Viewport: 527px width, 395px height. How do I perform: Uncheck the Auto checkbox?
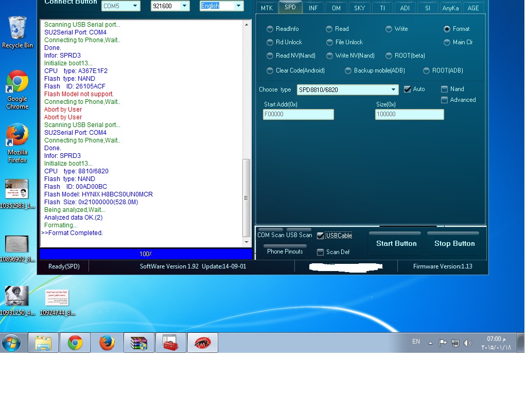click(407, 89)
